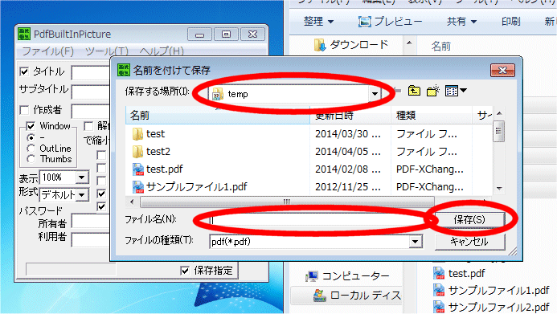Click the back arrow in save dialog

point(398,92)
